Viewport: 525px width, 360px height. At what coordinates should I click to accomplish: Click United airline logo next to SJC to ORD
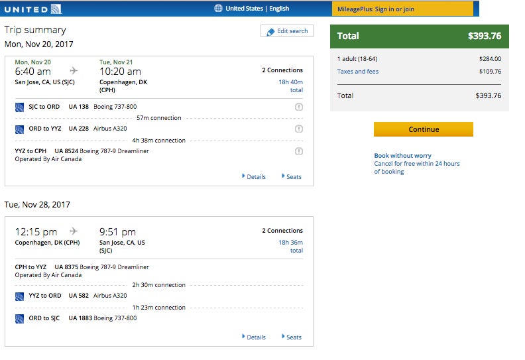[19, 107]
